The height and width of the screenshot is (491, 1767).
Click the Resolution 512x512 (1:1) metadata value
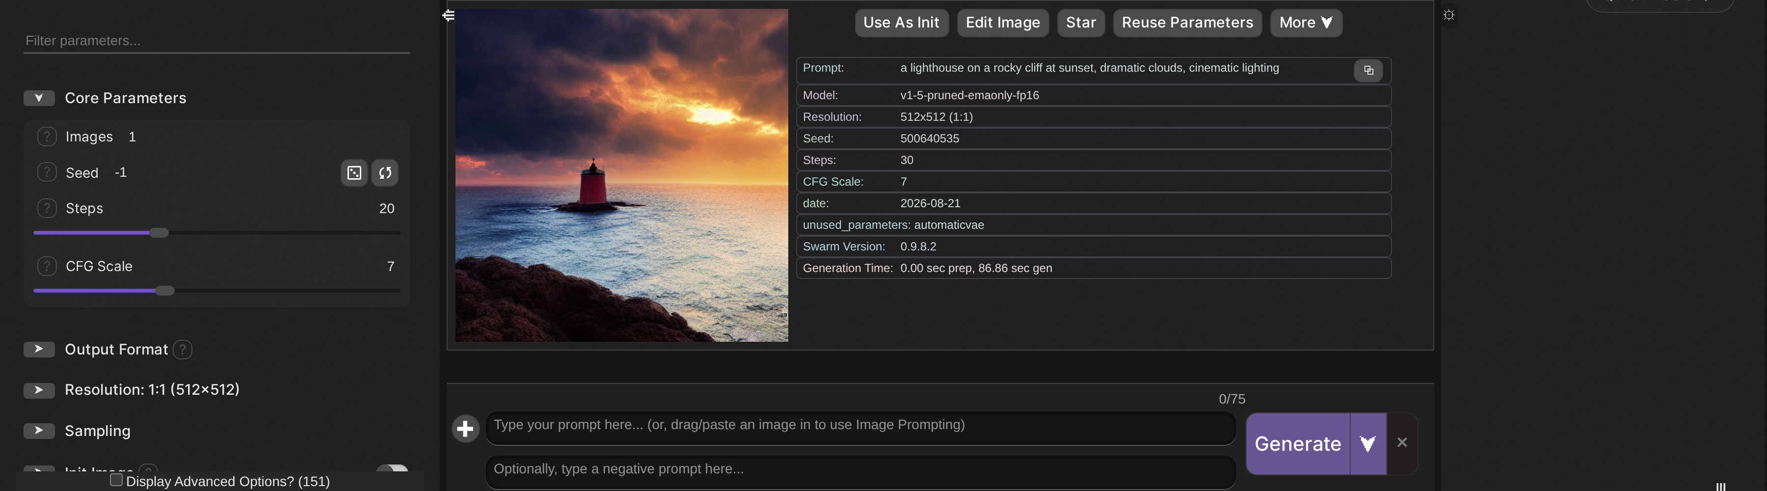(x=937, y=116)
